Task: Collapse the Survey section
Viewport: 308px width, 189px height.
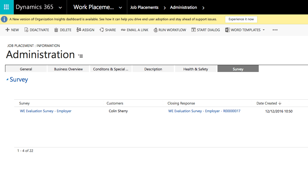Action: click(8, 79)
